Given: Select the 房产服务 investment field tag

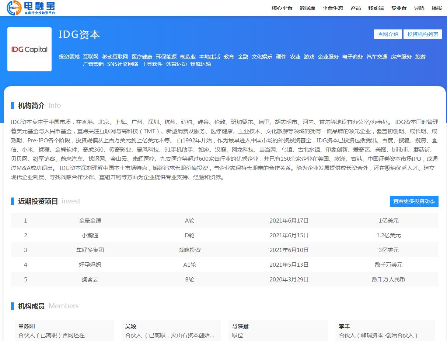Looking at the screenshot, I should pos(401,57).
